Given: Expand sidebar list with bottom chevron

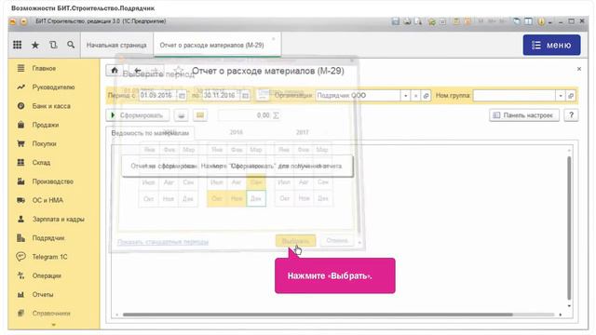Looking at the screenshot, I should [x=54, y=325].
